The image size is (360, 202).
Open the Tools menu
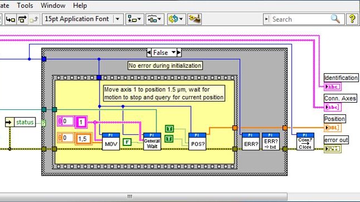click(25, 5)
